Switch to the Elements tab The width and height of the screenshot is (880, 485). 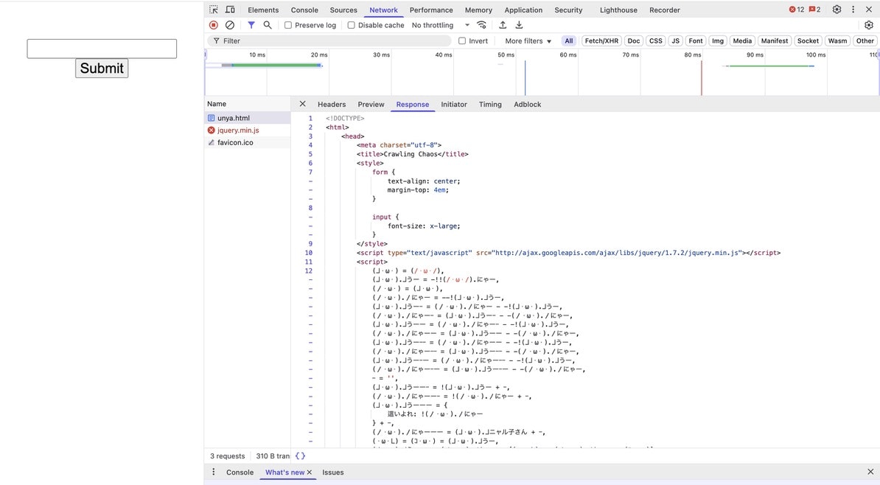[263, 10]
